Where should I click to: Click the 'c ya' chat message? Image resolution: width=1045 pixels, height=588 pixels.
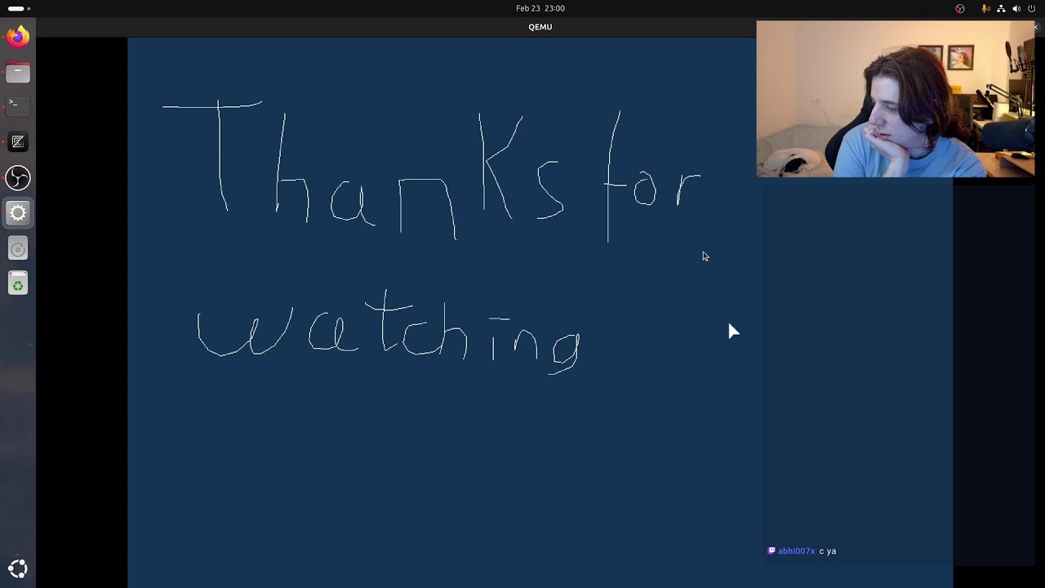point(827,551)
